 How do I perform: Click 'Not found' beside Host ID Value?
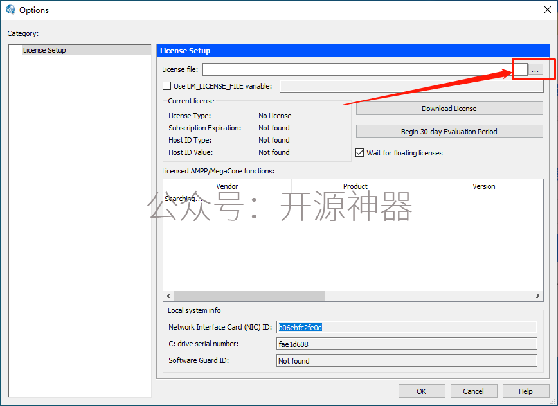click(274, 152)
